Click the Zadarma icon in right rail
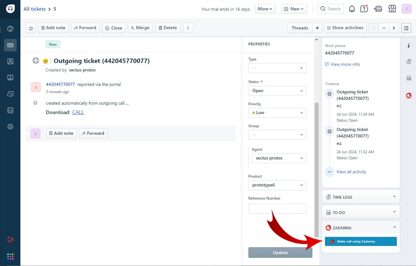The height and width of the screenshot is (266, 416). click(x=408, y=96)
